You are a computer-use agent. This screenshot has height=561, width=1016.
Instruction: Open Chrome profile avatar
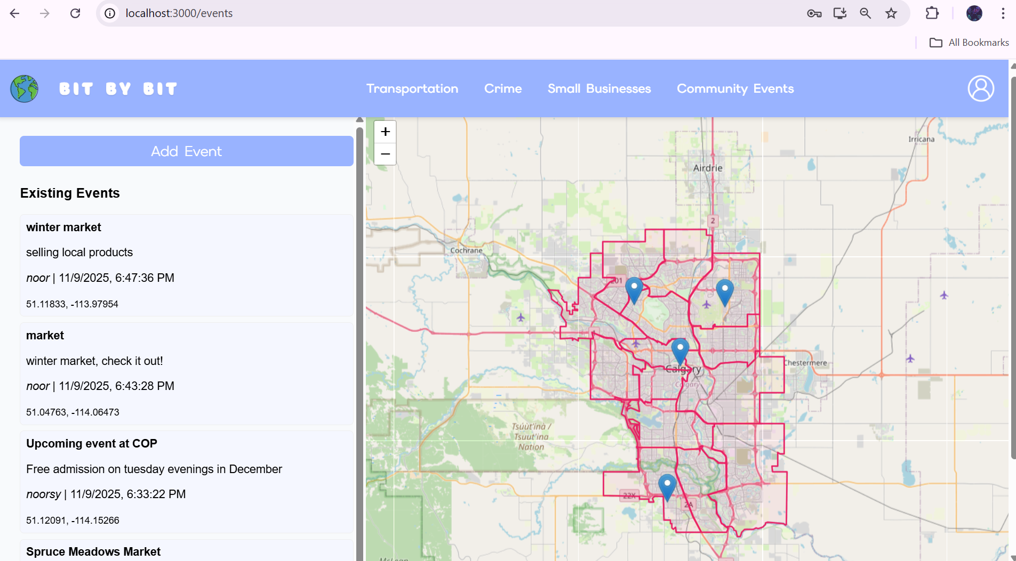click(974, 13)
